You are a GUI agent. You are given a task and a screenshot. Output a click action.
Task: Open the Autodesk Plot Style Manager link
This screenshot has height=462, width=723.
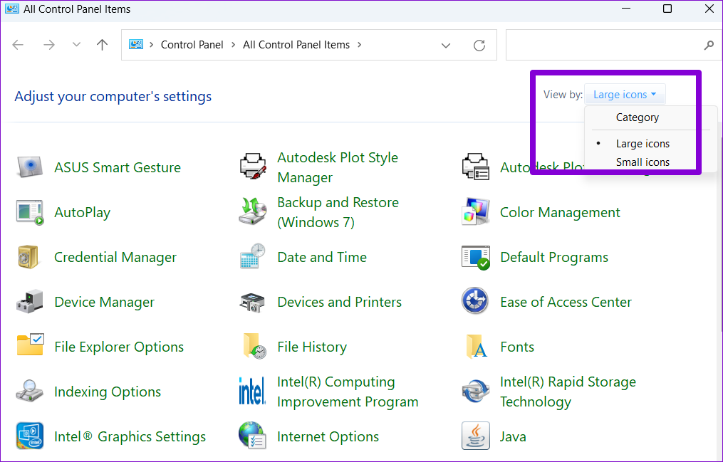338,167
